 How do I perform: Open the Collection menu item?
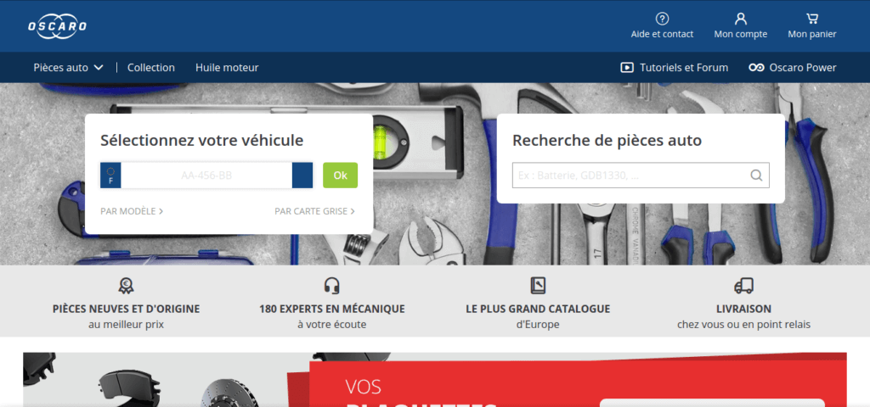click(x=151, y=68)
